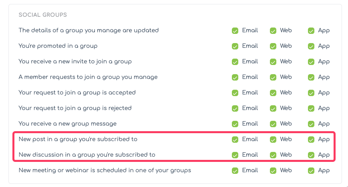Toggle Web for new discussion in subscribed group
348x187 pixels.
click(x=273, y=155)
